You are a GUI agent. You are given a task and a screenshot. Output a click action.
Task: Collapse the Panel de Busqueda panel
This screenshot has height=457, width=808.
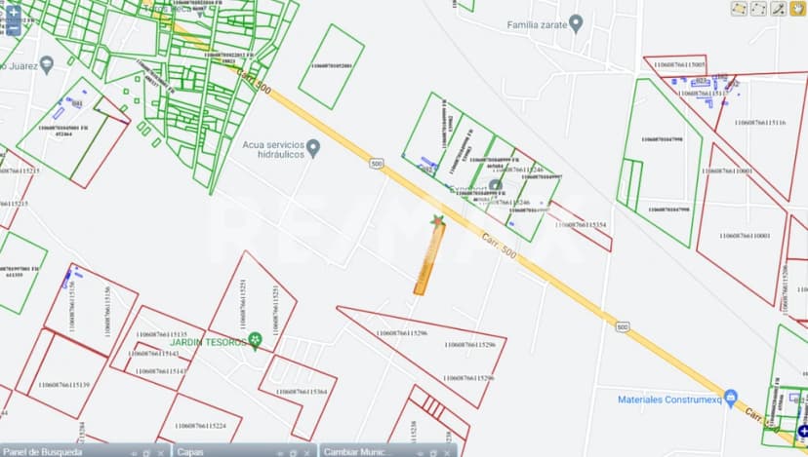point(132,452)
